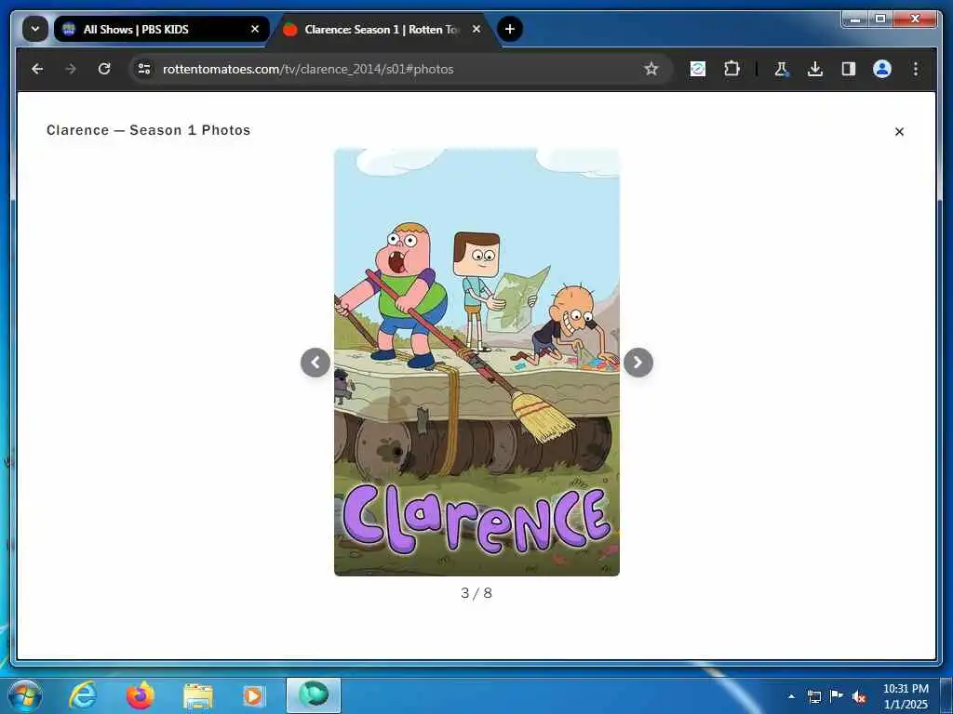This screenshot has width=953, height=714.
Task: Click the browser forward arrow
Action: click(71, 69)
